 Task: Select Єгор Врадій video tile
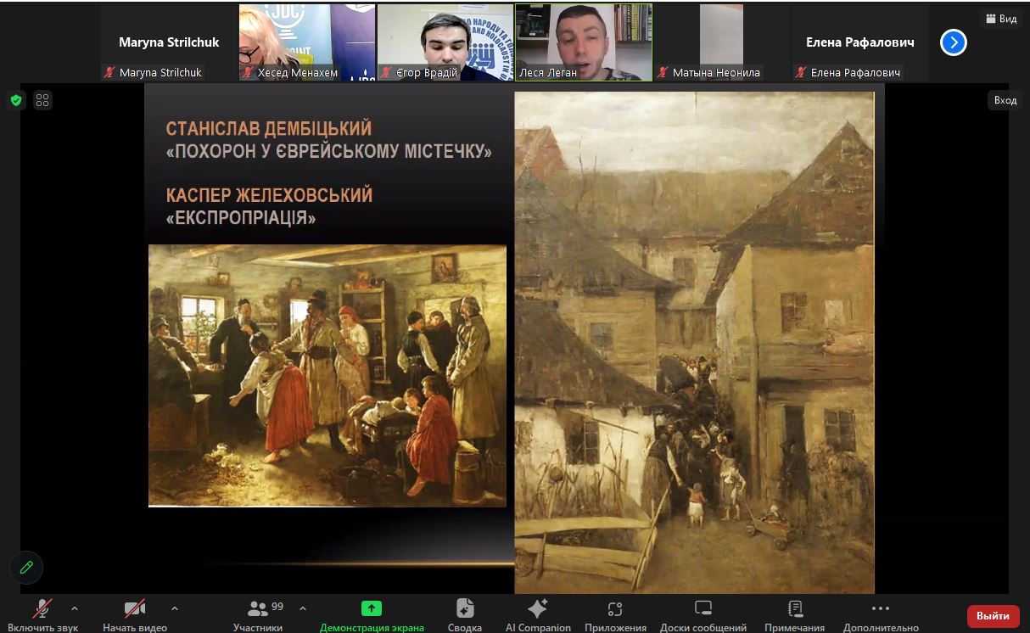[x=445, y=42]
